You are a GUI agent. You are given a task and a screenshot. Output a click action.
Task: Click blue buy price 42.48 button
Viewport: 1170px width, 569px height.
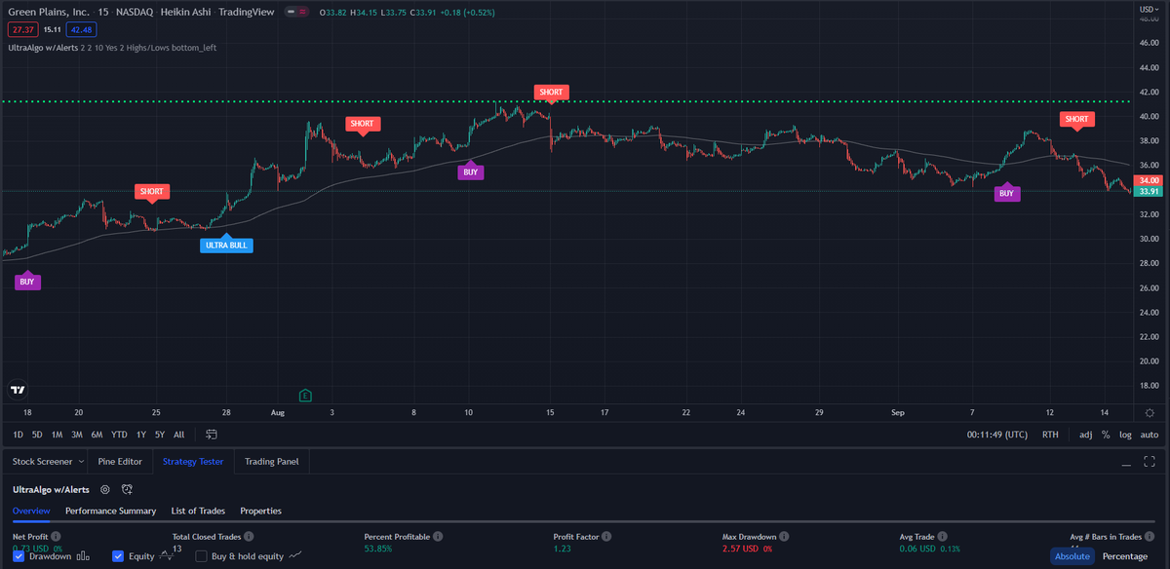83,29
